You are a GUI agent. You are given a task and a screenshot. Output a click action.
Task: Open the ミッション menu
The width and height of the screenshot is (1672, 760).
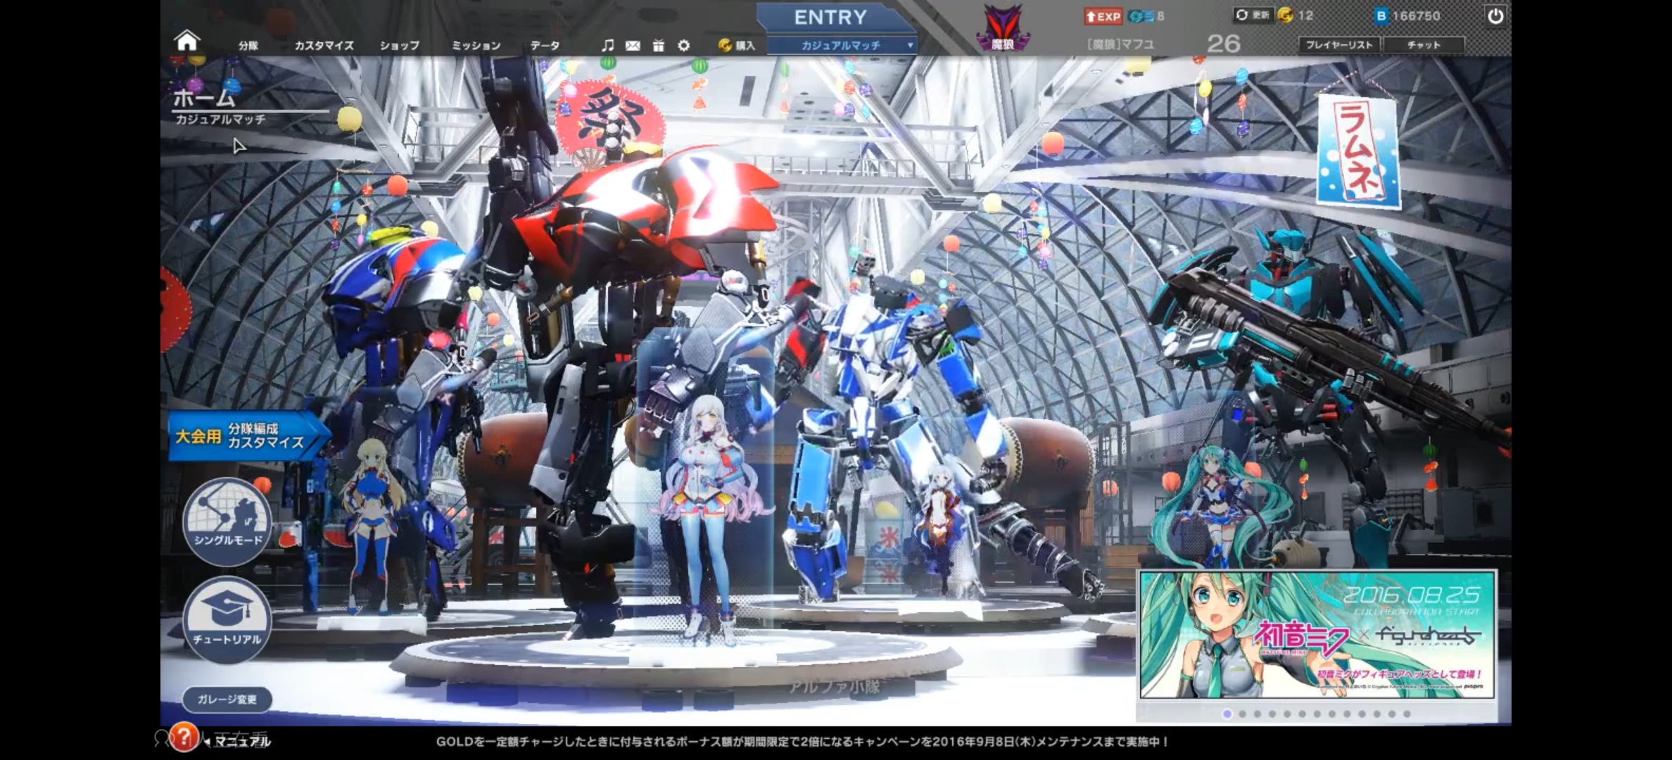coord(476,46)
